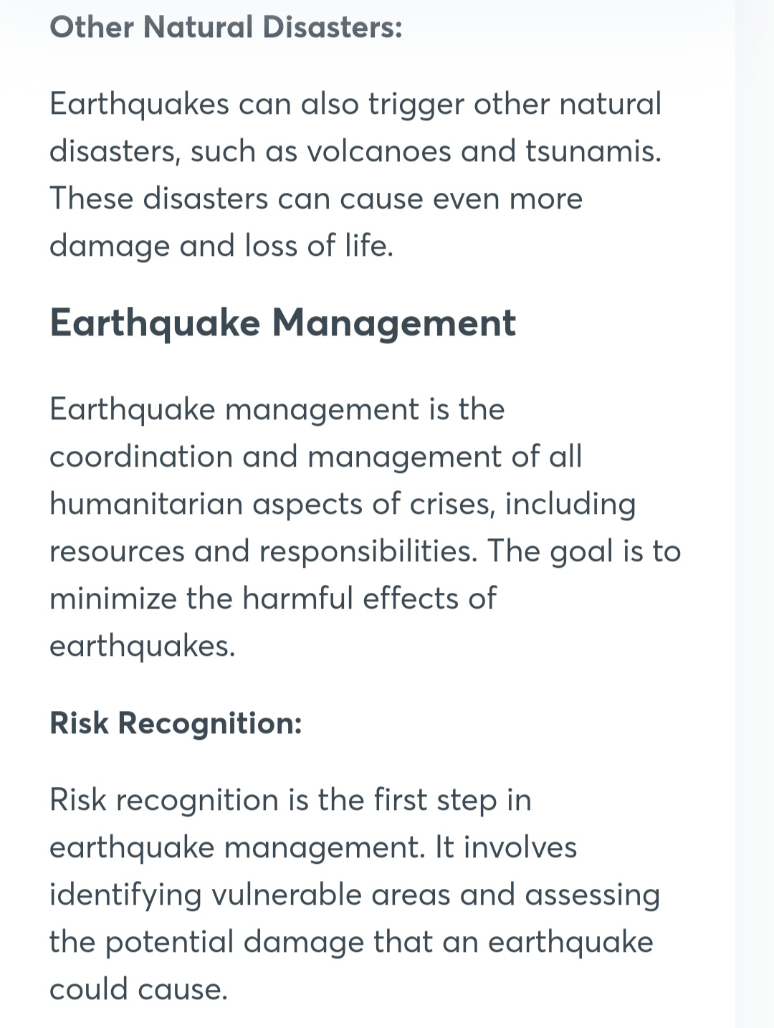Screen dimensions: 774x1028
Task: Click the "Risk Recognition:" subheading
Action: coord(176,723)
